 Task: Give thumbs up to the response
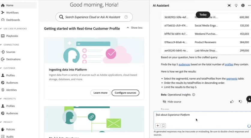click(x=232, y=102)
